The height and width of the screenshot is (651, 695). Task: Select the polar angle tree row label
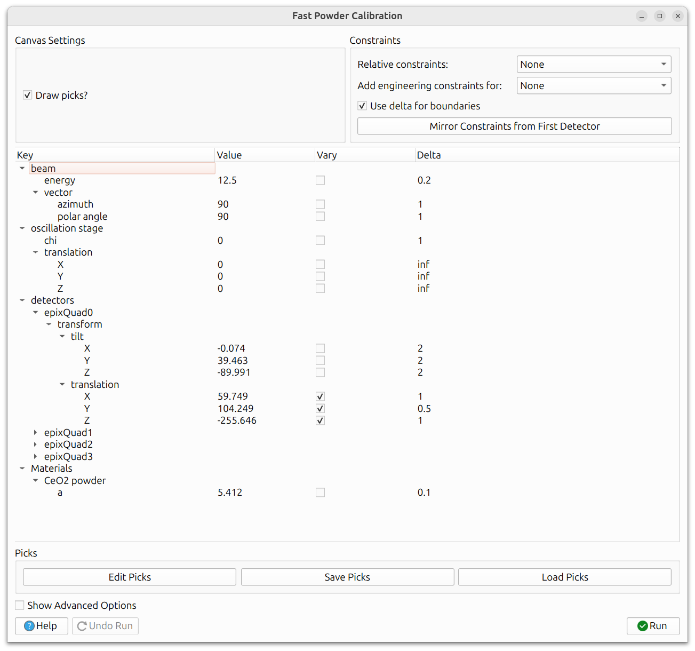click(83, 216)
